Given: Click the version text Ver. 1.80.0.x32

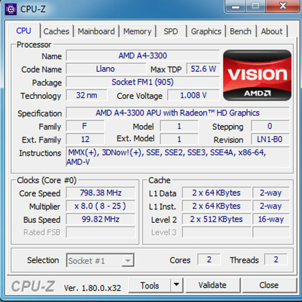Looking at the screenshot, I should 93,288.
